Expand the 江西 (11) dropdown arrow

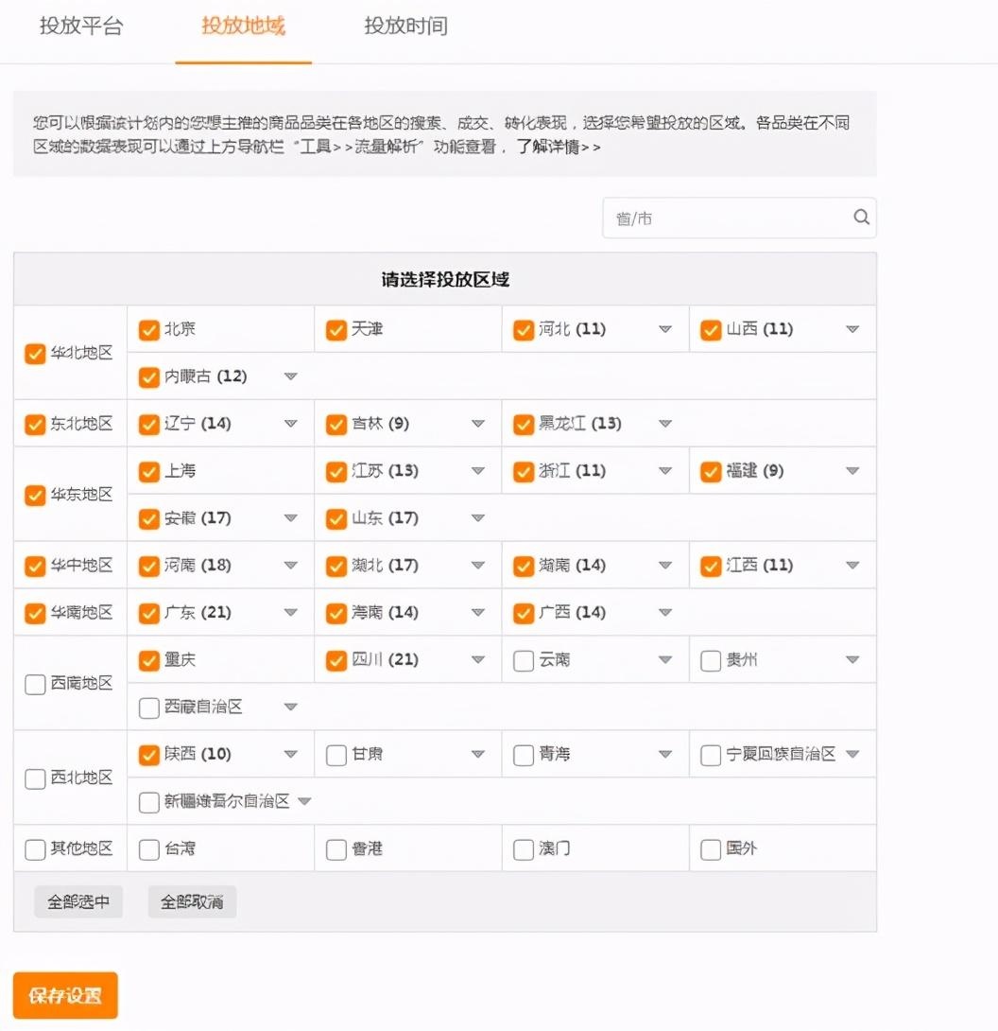852,565
